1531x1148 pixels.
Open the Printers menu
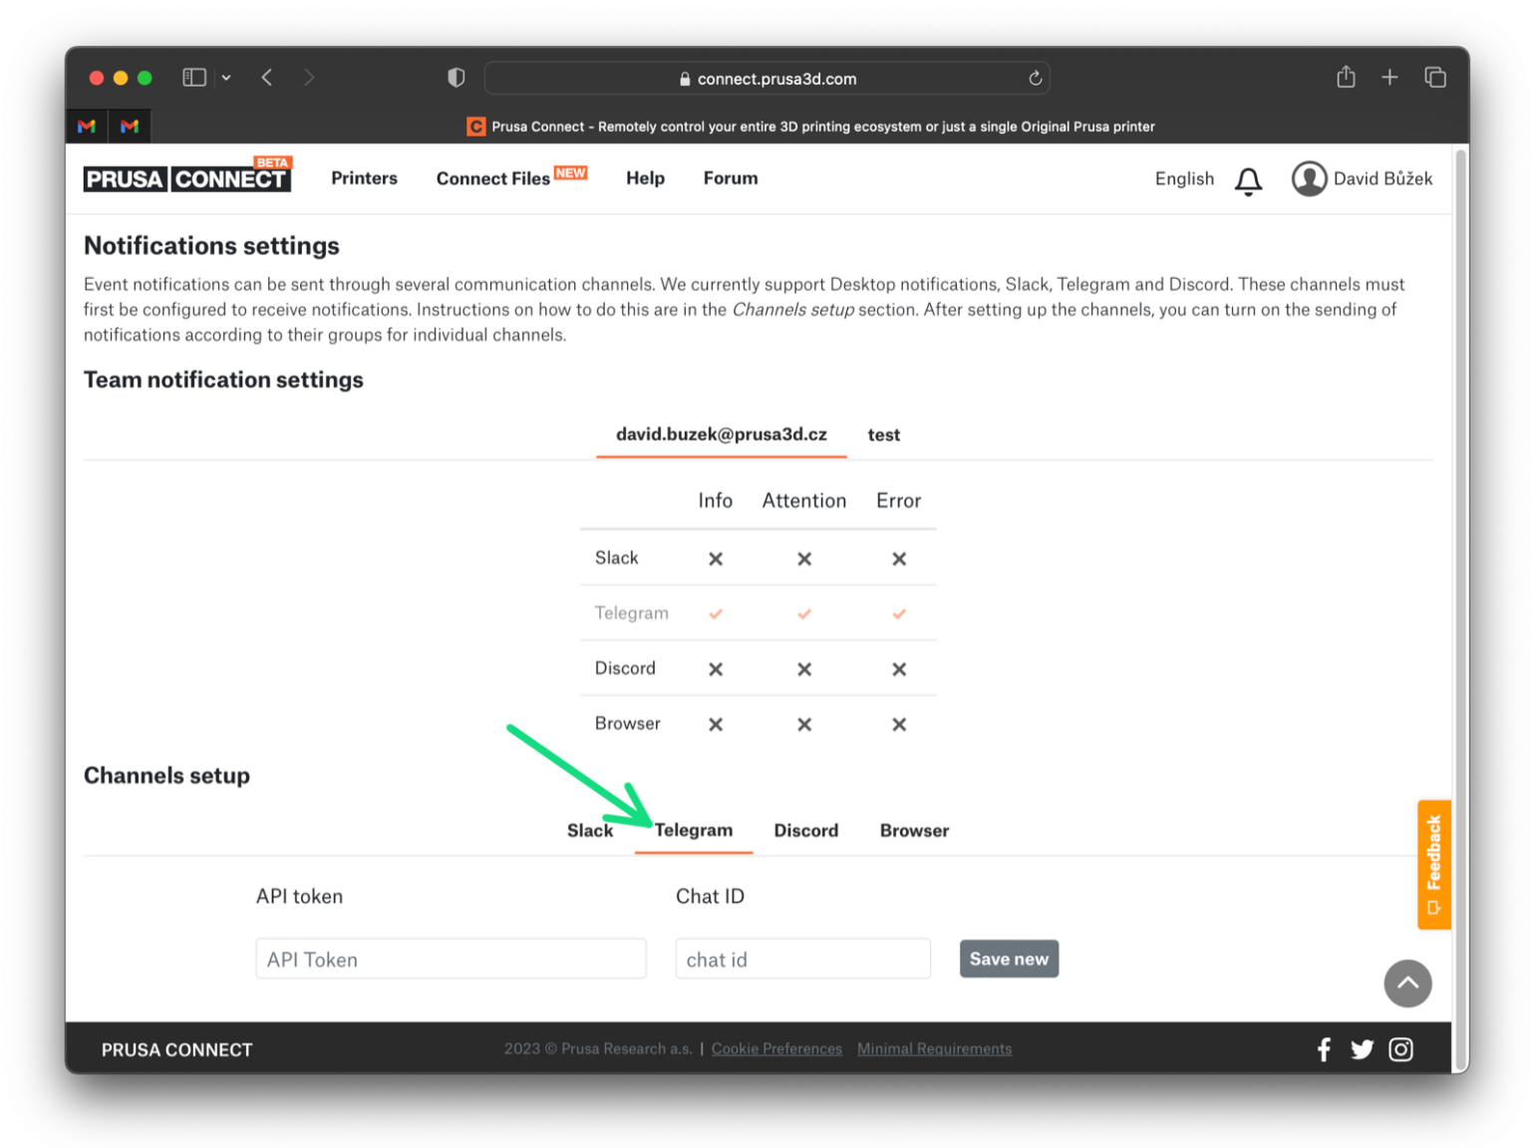pos(364,178)
